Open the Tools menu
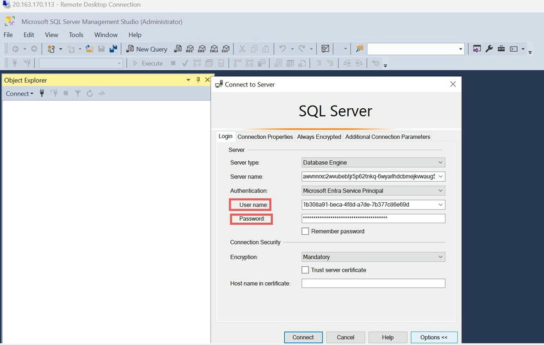This screenshot has height=345, width=544. (x=76, y=35)
